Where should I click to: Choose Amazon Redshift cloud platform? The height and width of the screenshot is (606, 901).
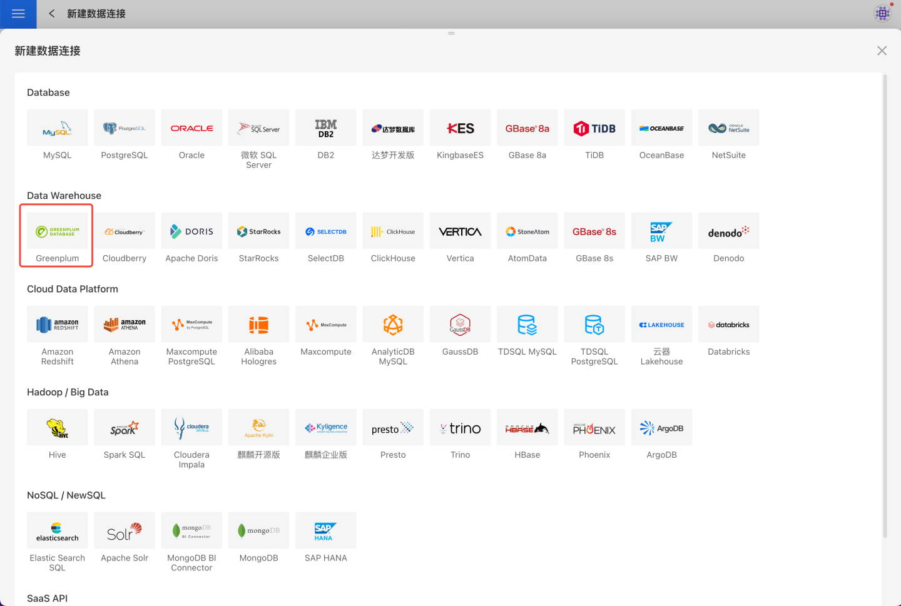coord(57,325)
